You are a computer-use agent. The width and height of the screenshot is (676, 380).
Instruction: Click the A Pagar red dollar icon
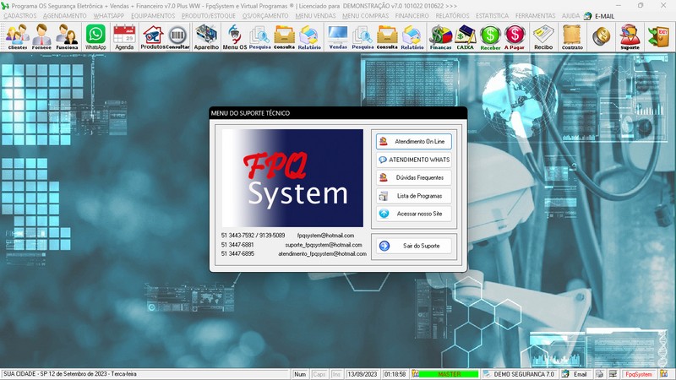(x=515, y=36)
